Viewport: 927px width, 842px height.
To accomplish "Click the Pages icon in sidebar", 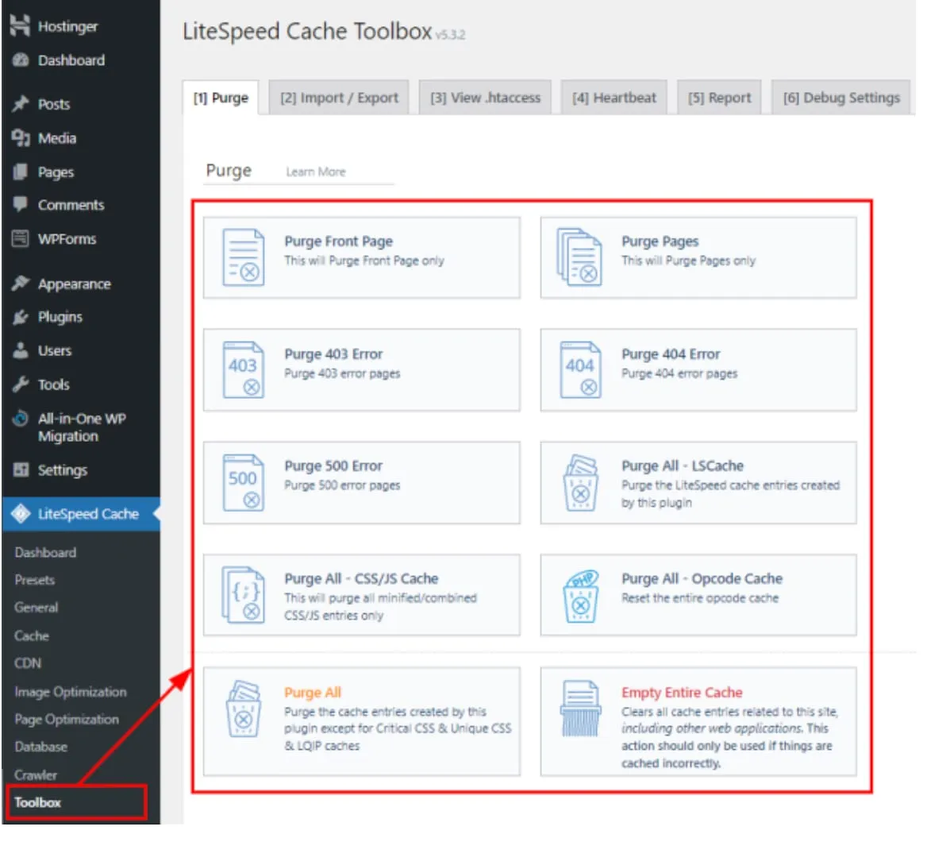I will point(20,172).
